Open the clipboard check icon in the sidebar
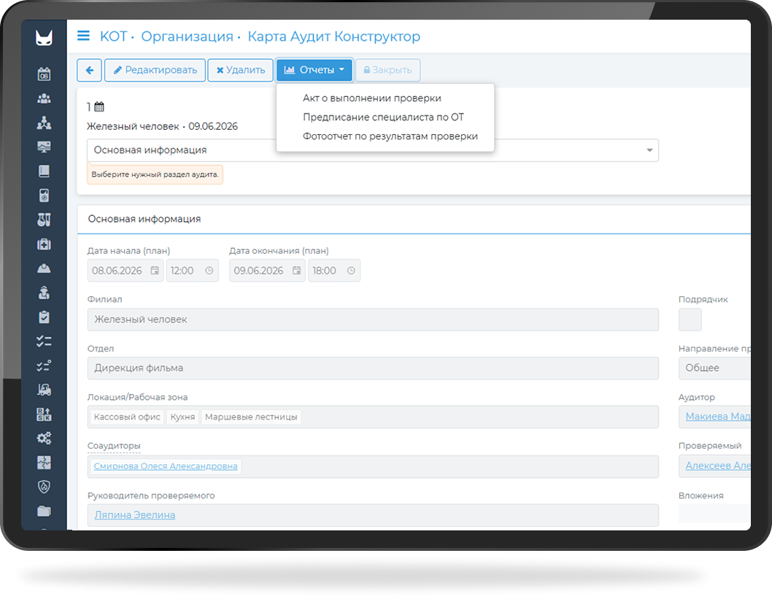Screen dimensions: 772x599 [x=44, y=317]
